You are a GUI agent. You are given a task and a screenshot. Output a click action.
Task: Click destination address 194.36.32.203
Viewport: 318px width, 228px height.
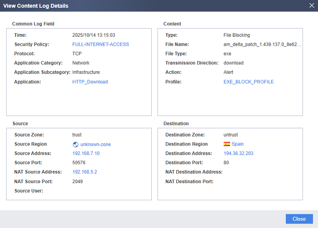click(x=238, y=154)
